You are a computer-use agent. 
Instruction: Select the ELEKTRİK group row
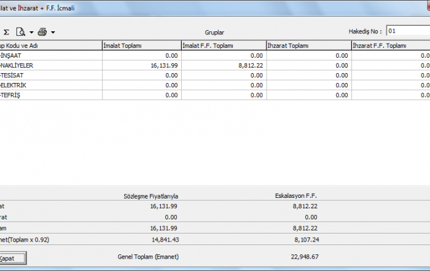coord(50,85)
